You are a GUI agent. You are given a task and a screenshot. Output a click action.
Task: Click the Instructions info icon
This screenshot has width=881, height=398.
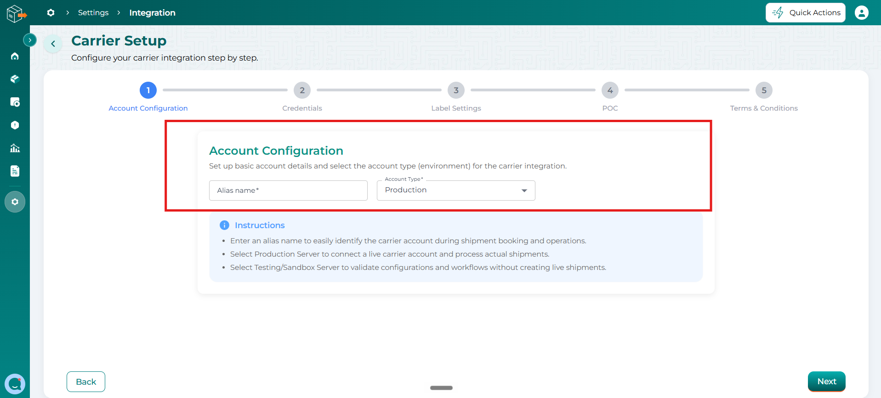pyautogui.click(x=224, y=225)
